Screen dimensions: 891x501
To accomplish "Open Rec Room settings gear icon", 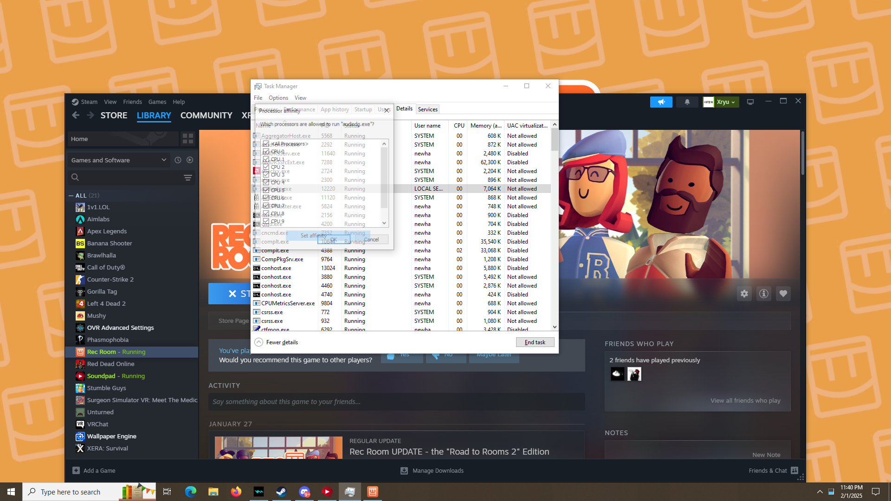I will [x=744, y=294].
